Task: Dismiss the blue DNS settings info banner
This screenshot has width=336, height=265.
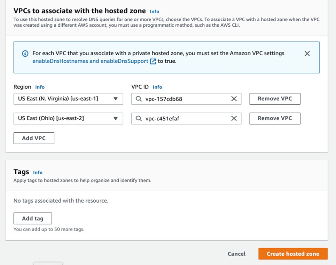Action: pos(307,53)
